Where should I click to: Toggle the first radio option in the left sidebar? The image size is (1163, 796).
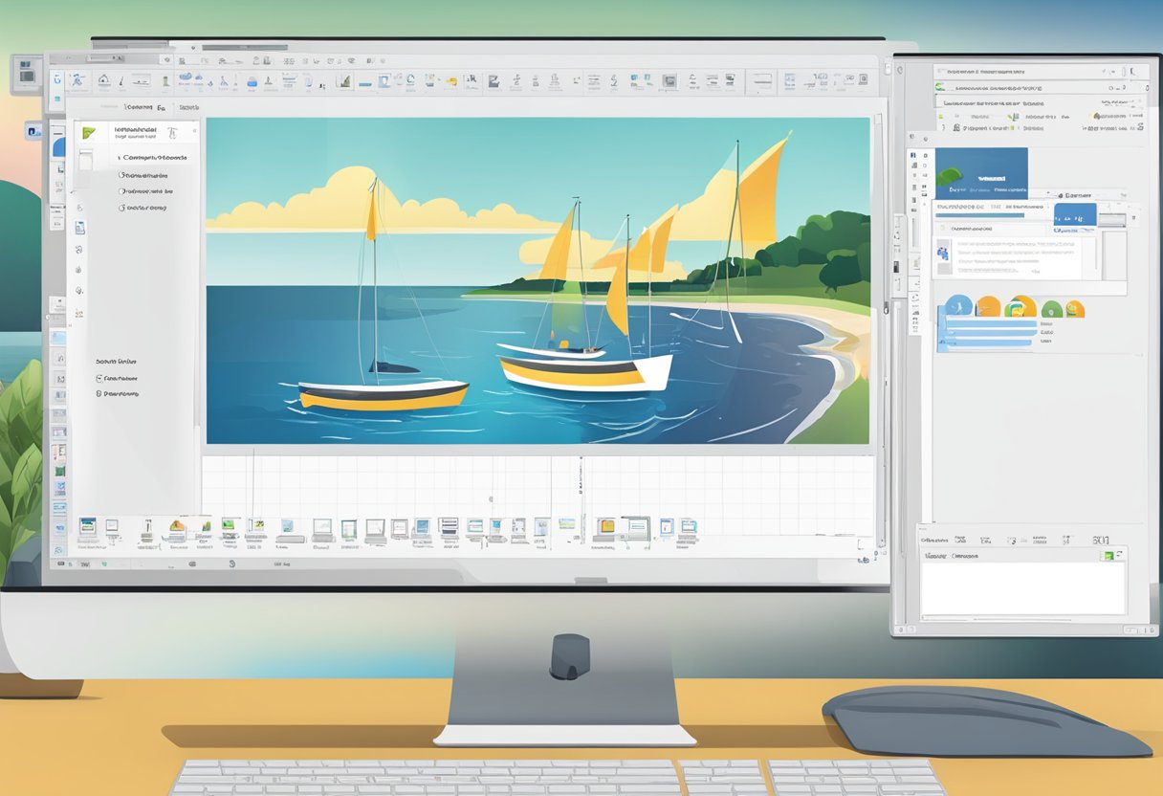click(x=122, y=174)
